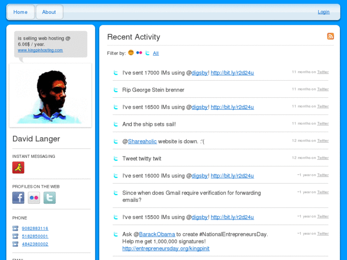Screen dimensions: 347x260
Task: Click the 'PROFILES ON THE WEB' label
Action: click(36, 187)
